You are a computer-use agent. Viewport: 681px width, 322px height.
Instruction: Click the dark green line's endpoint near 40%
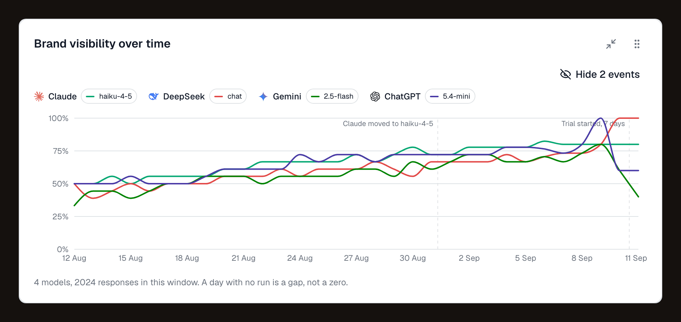click(x=638, y=197)
